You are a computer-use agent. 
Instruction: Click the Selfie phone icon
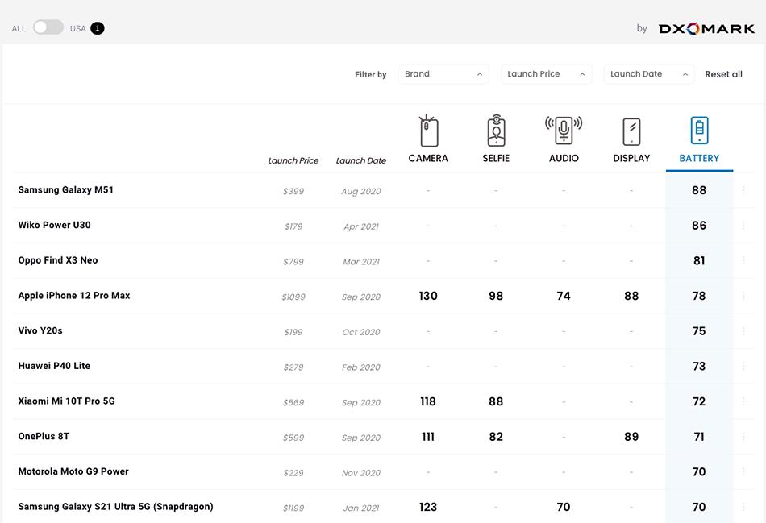[496, 131]
